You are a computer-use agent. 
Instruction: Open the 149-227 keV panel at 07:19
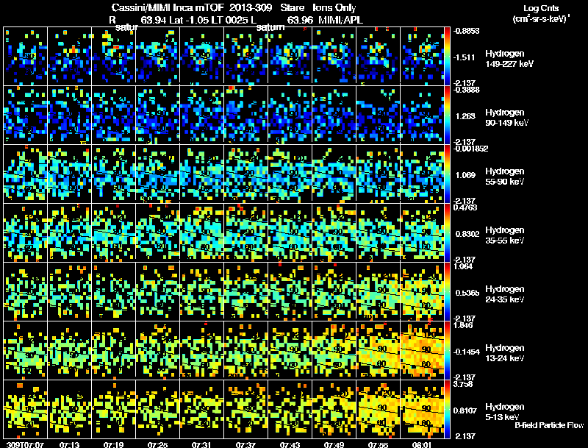tap(114, 56)
